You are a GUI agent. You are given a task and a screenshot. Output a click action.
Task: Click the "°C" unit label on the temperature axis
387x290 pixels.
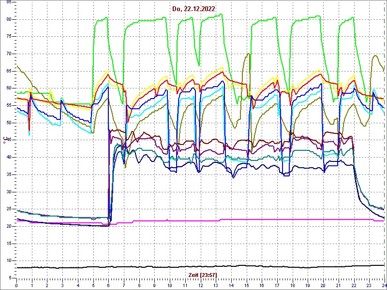4,140
